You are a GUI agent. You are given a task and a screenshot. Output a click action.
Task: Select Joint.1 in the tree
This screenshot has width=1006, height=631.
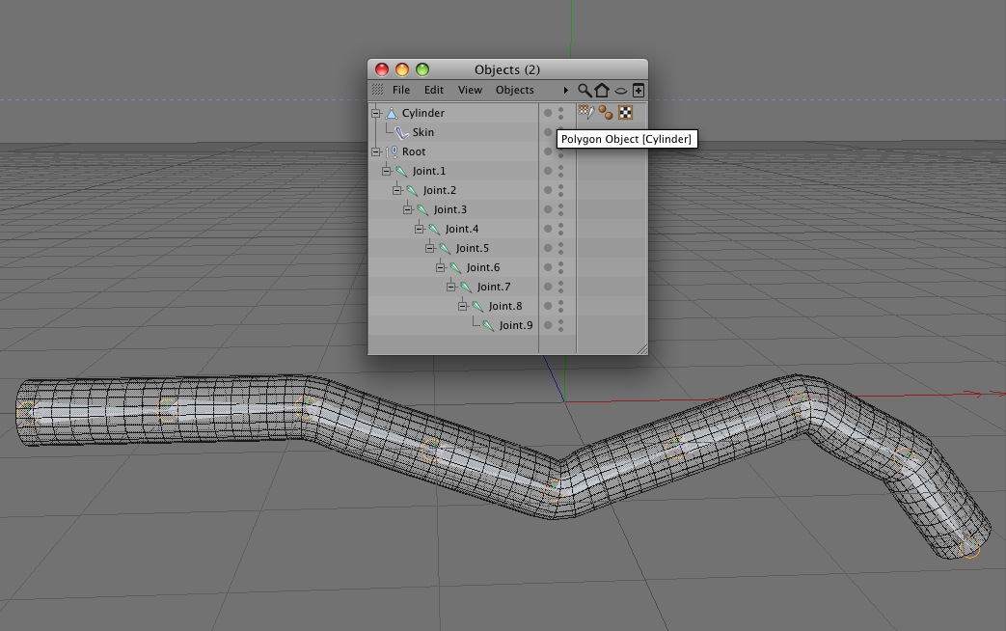[x=428, y=171]
